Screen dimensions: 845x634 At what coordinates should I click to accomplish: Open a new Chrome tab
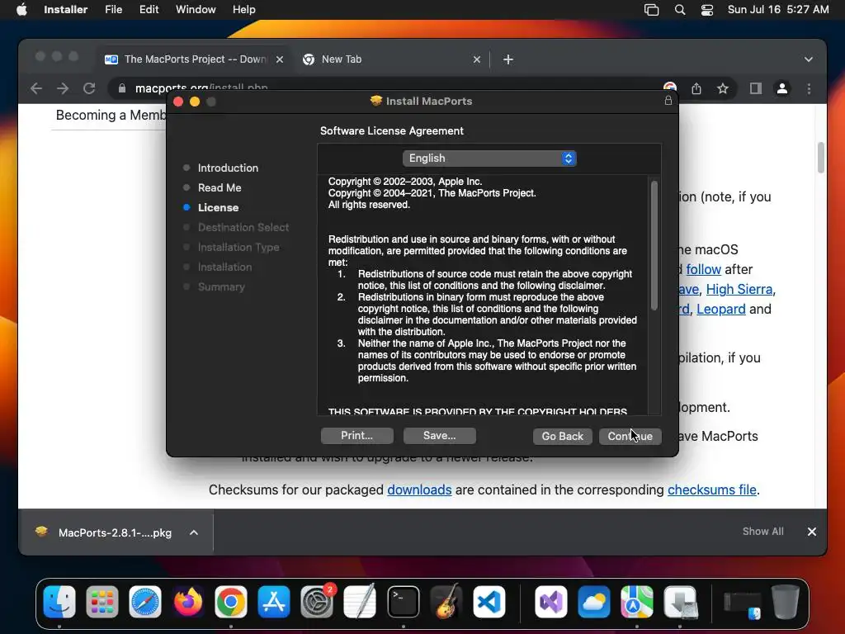click(508, 59)
